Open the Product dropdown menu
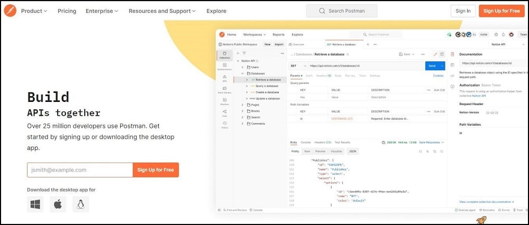The width and height of the screenshot is (529, 225). (34, 11)
